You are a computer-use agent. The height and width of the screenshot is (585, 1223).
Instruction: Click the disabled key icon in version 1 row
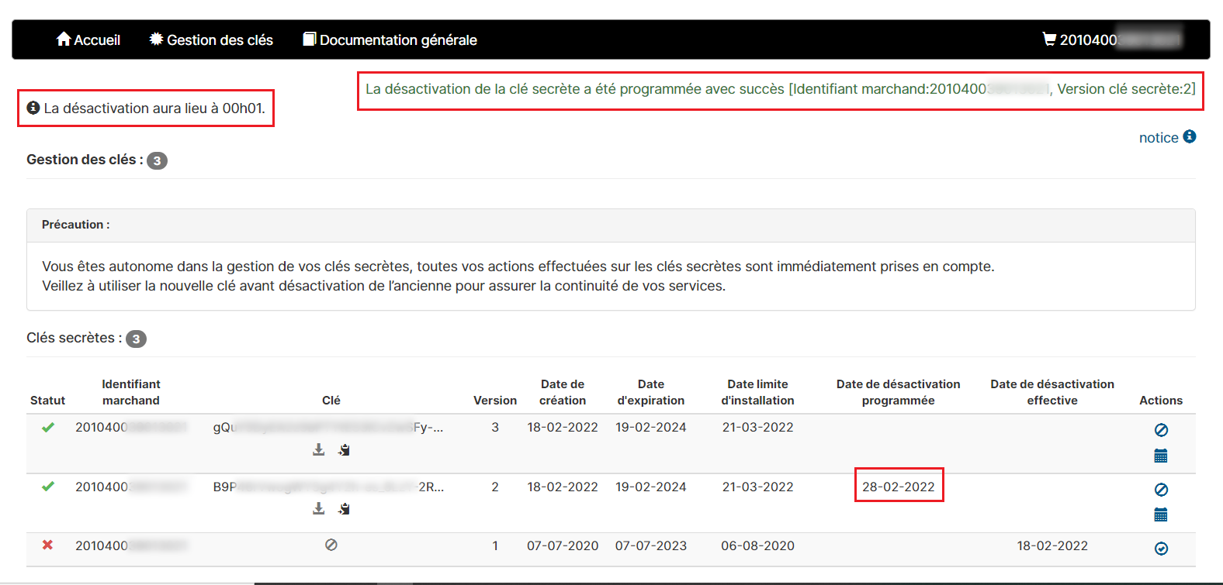(331, 545)
